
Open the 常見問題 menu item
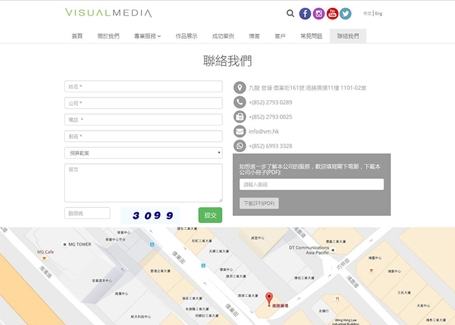click(x=311, y=36)
